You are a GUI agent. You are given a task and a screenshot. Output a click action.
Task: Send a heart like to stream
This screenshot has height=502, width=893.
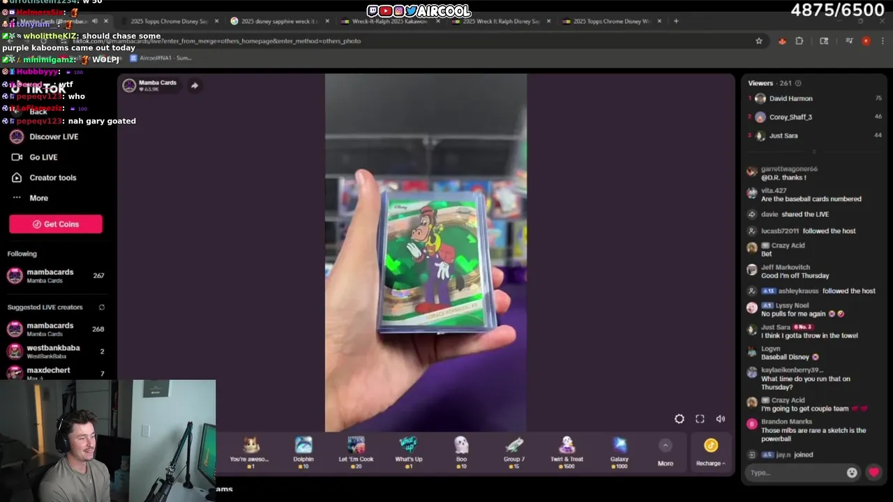pyautogui.click(x=873, y=472)
